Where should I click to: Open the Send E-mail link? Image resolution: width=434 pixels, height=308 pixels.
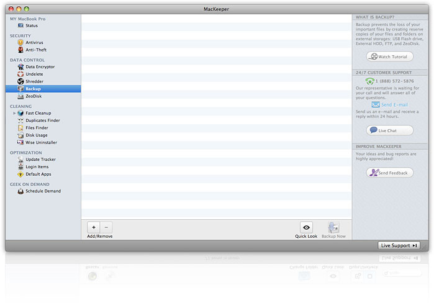point(394,105)
